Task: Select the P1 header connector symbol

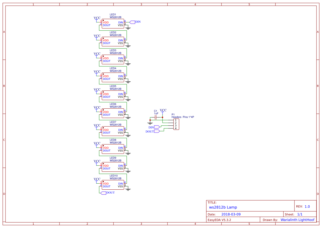Action: point(176,124)
